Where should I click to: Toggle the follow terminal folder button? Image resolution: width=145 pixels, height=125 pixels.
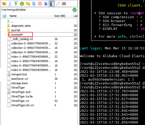pos(52,4)
